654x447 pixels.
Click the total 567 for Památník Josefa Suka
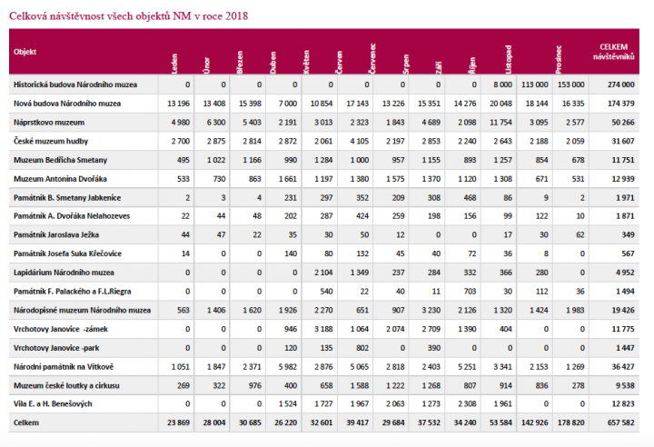pos(628,253)
